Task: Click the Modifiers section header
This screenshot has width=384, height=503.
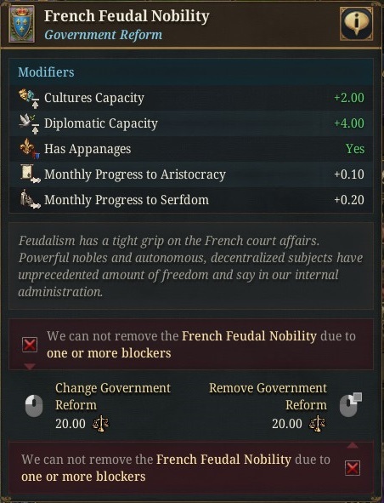Action: 46,72
